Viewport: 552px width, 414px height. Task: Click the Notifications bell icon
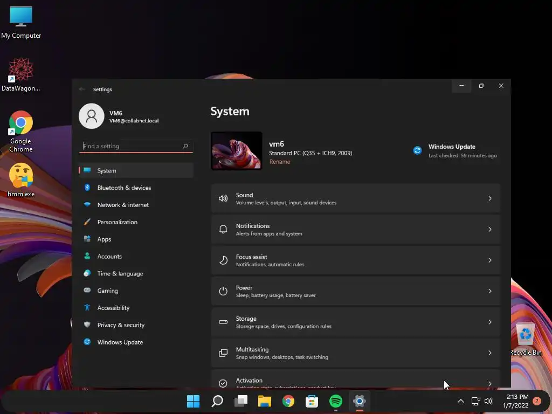tap(223, 230)
